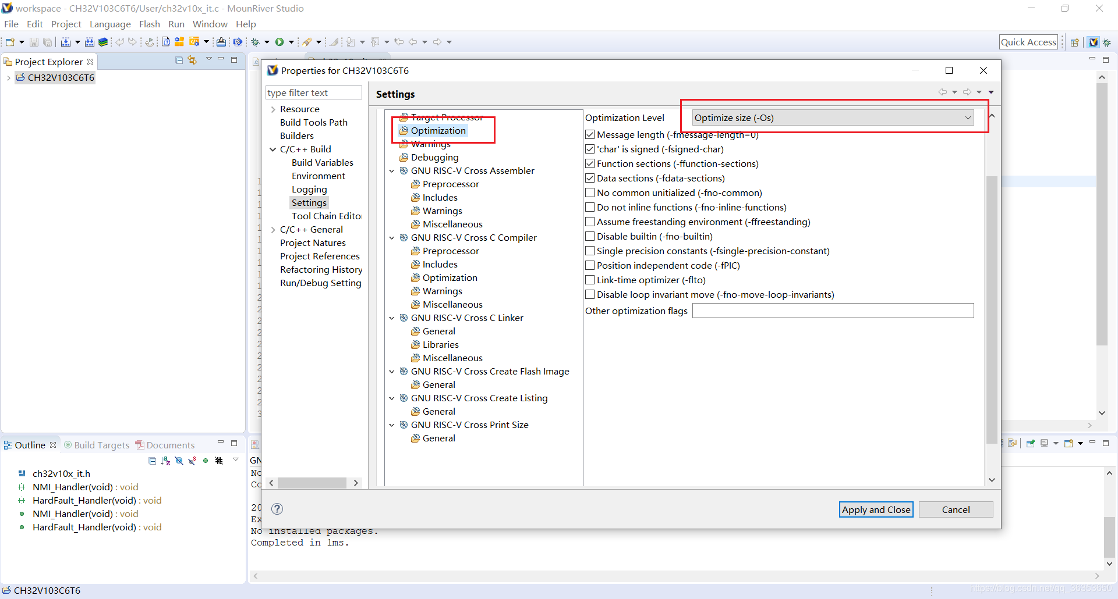Collapse GNU RISC-V Cross C Compiler node
This screenshot has width=1118, height=599.
[392, 238]
